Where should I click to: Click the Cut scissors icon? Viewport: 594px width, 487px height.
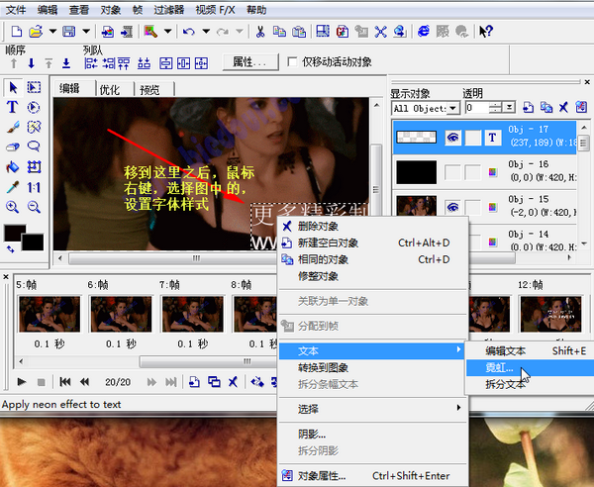click(x=260, y=32)
